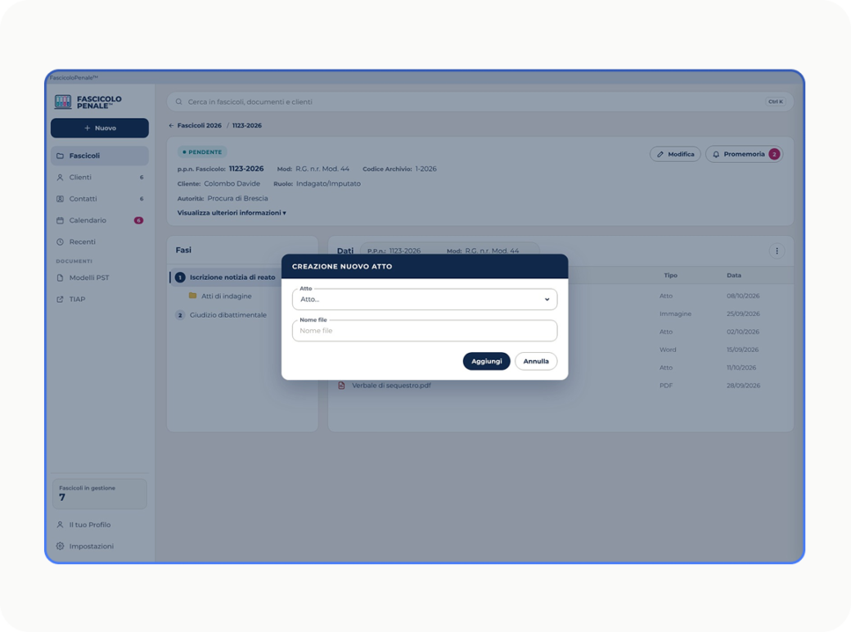Open the Clienti section in the sidebar
The image size is (851, 632).
click(x=100, y=178)
